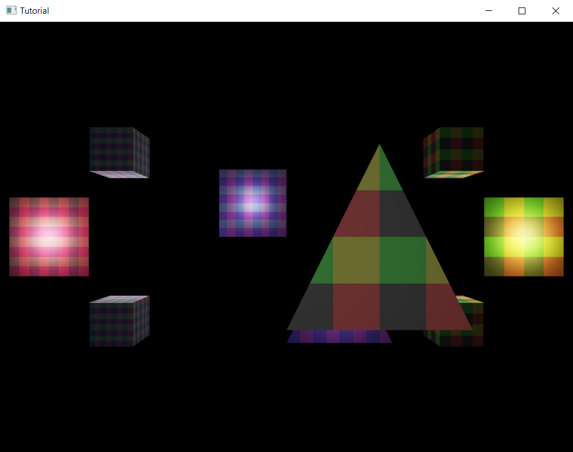Close the Tutorial window

555,10
